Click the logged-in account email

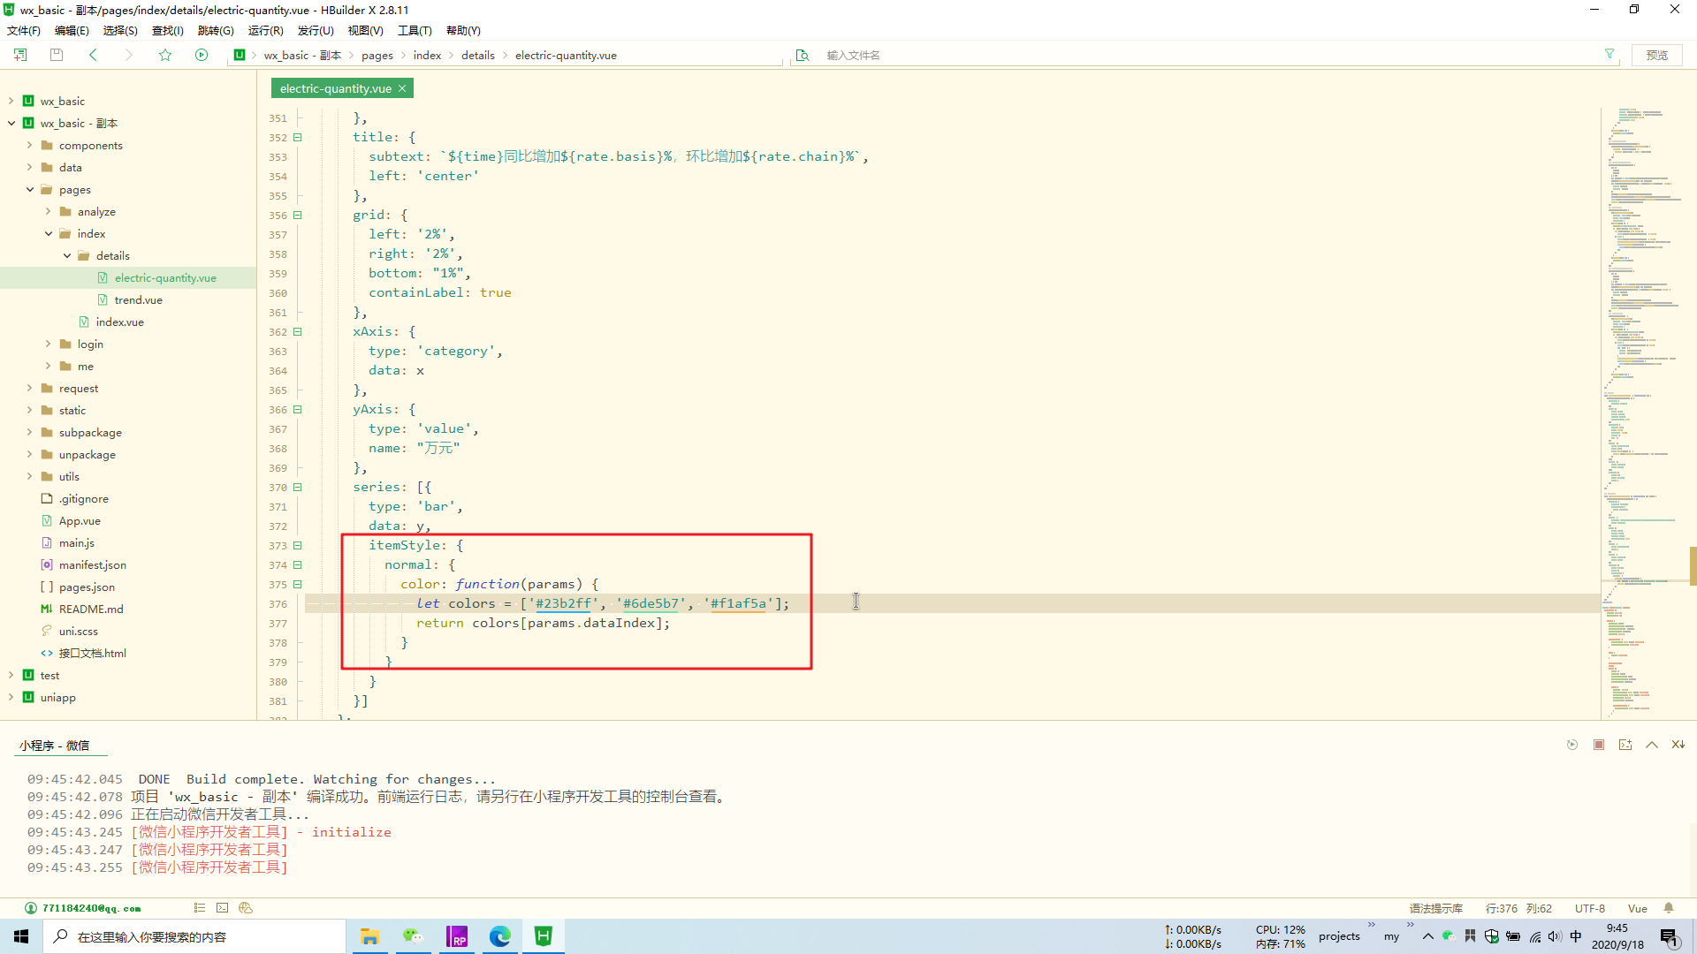pos(92,908)
